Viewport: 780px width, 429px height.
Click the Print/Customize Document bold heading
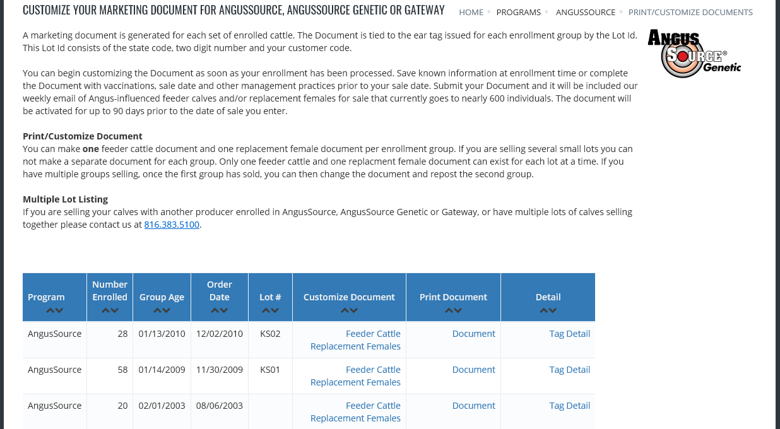click(83, 136)
